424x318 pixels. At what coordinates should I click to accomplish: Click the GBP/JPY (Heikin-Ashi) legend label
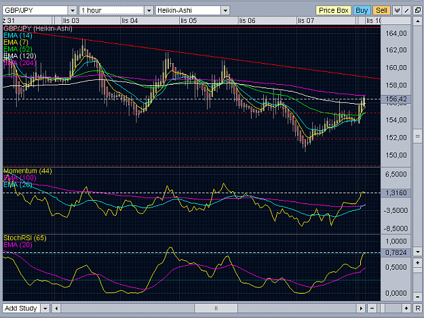38,28
